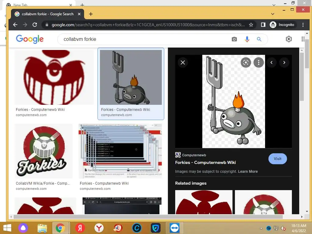The height and width of the screenshot is (234, 312).
Task: Click the Learn More copyright link
Action: click(248, 171)
